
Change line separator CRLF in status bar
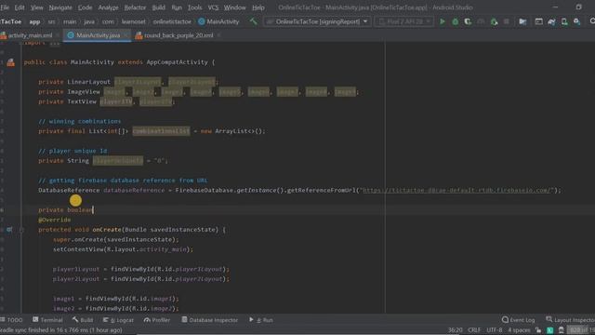[x=474, y=330]
